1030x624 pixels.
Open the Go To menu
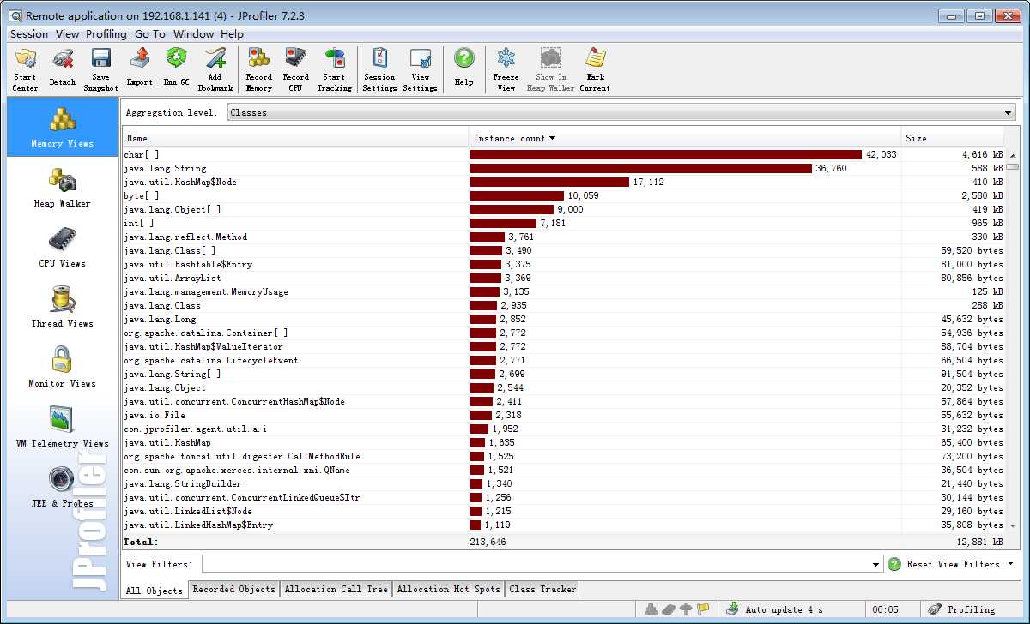click(x=150, y=34)
